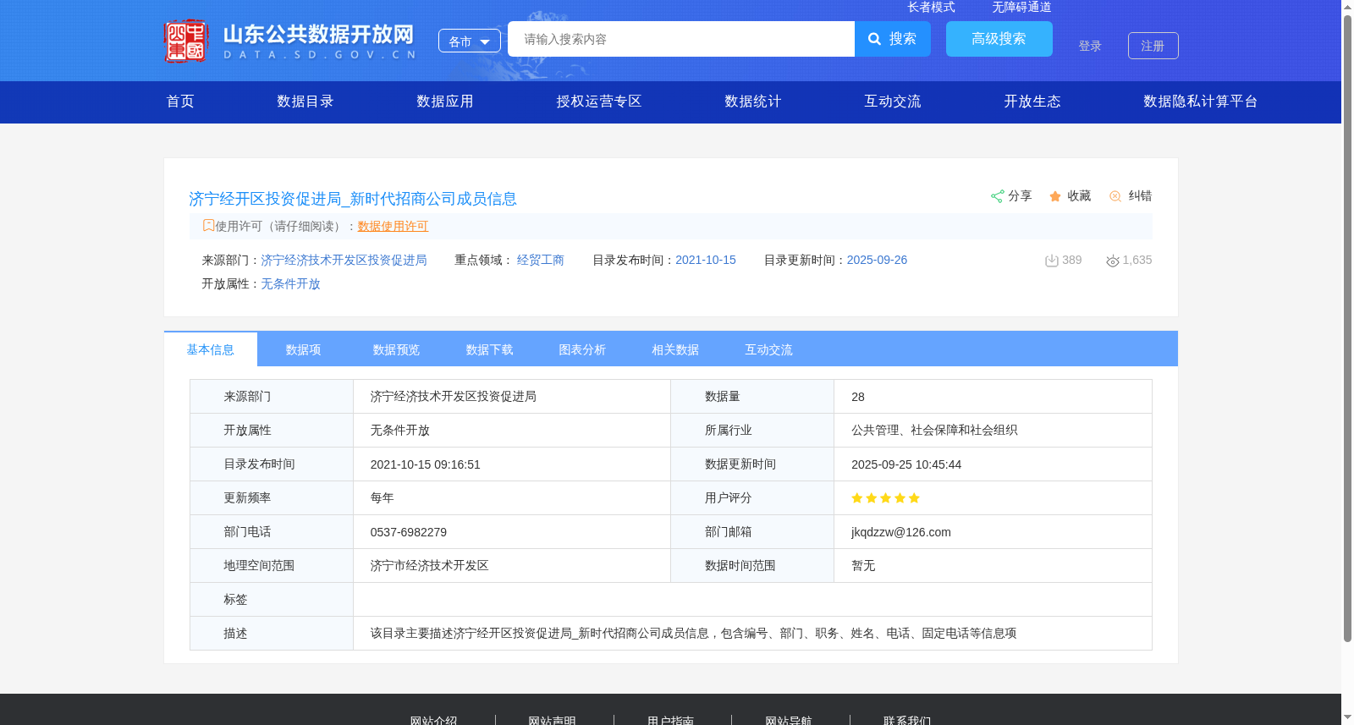Screen dimensions: 1354x725
Task: Click the 描述 description text
Action: point(694,634)
